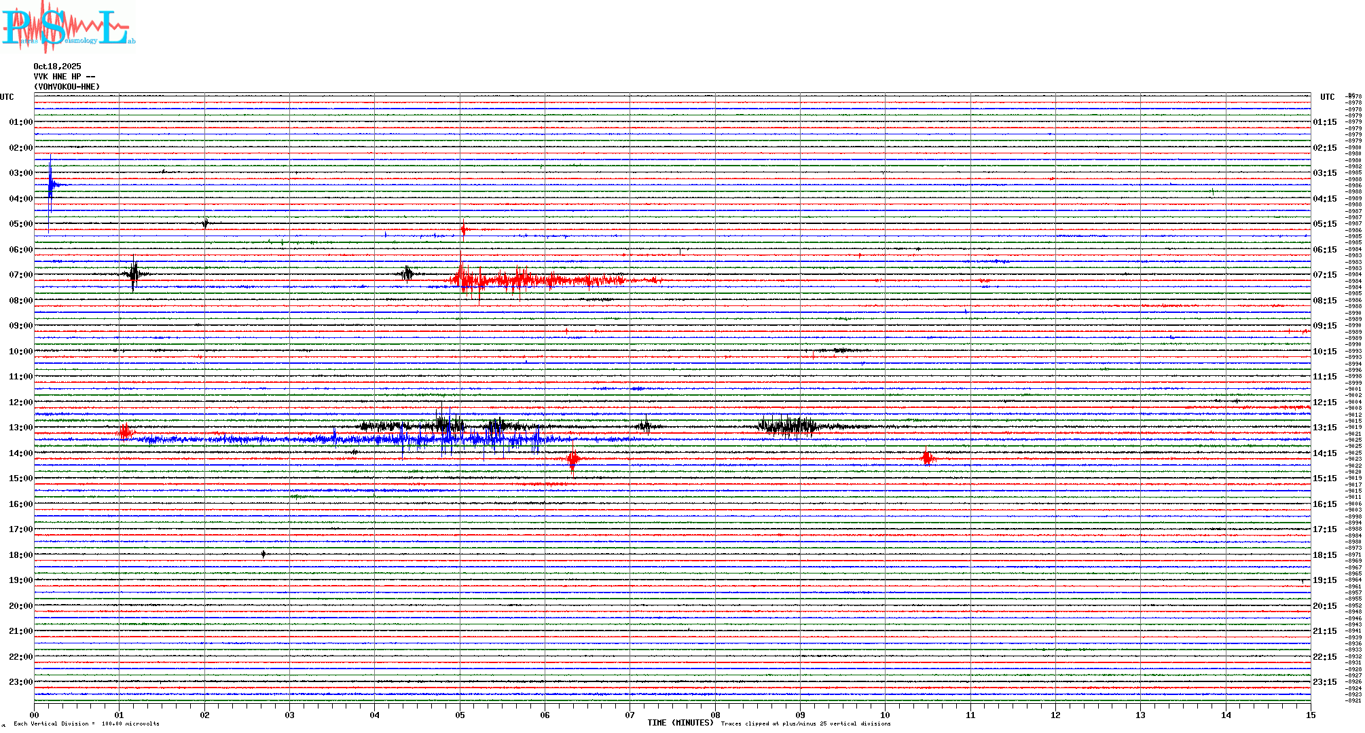Viewport: 1365px width, 733px height.
Task: Click the tall blue spike near 03:00
Action: [x=50, y=183]
